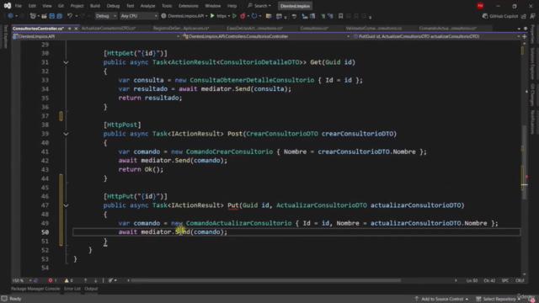Switch to the ValidadorComa...onsultorio.cs tab
The height and width of the screenshot is (303, 539).
coord(374,28)
